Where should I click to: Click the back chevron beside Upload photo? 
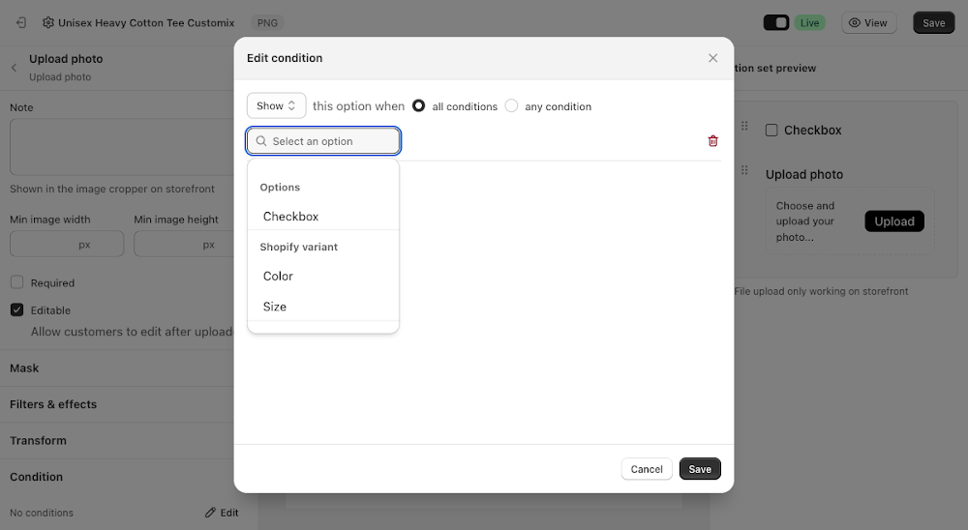pyautogui.click(x=14, y=68)
